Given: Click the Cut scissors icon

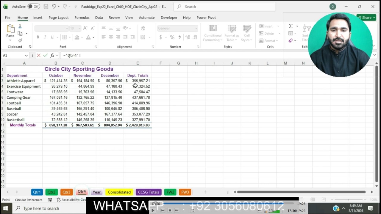Looking at the screenshot, I should click(20, 26).
